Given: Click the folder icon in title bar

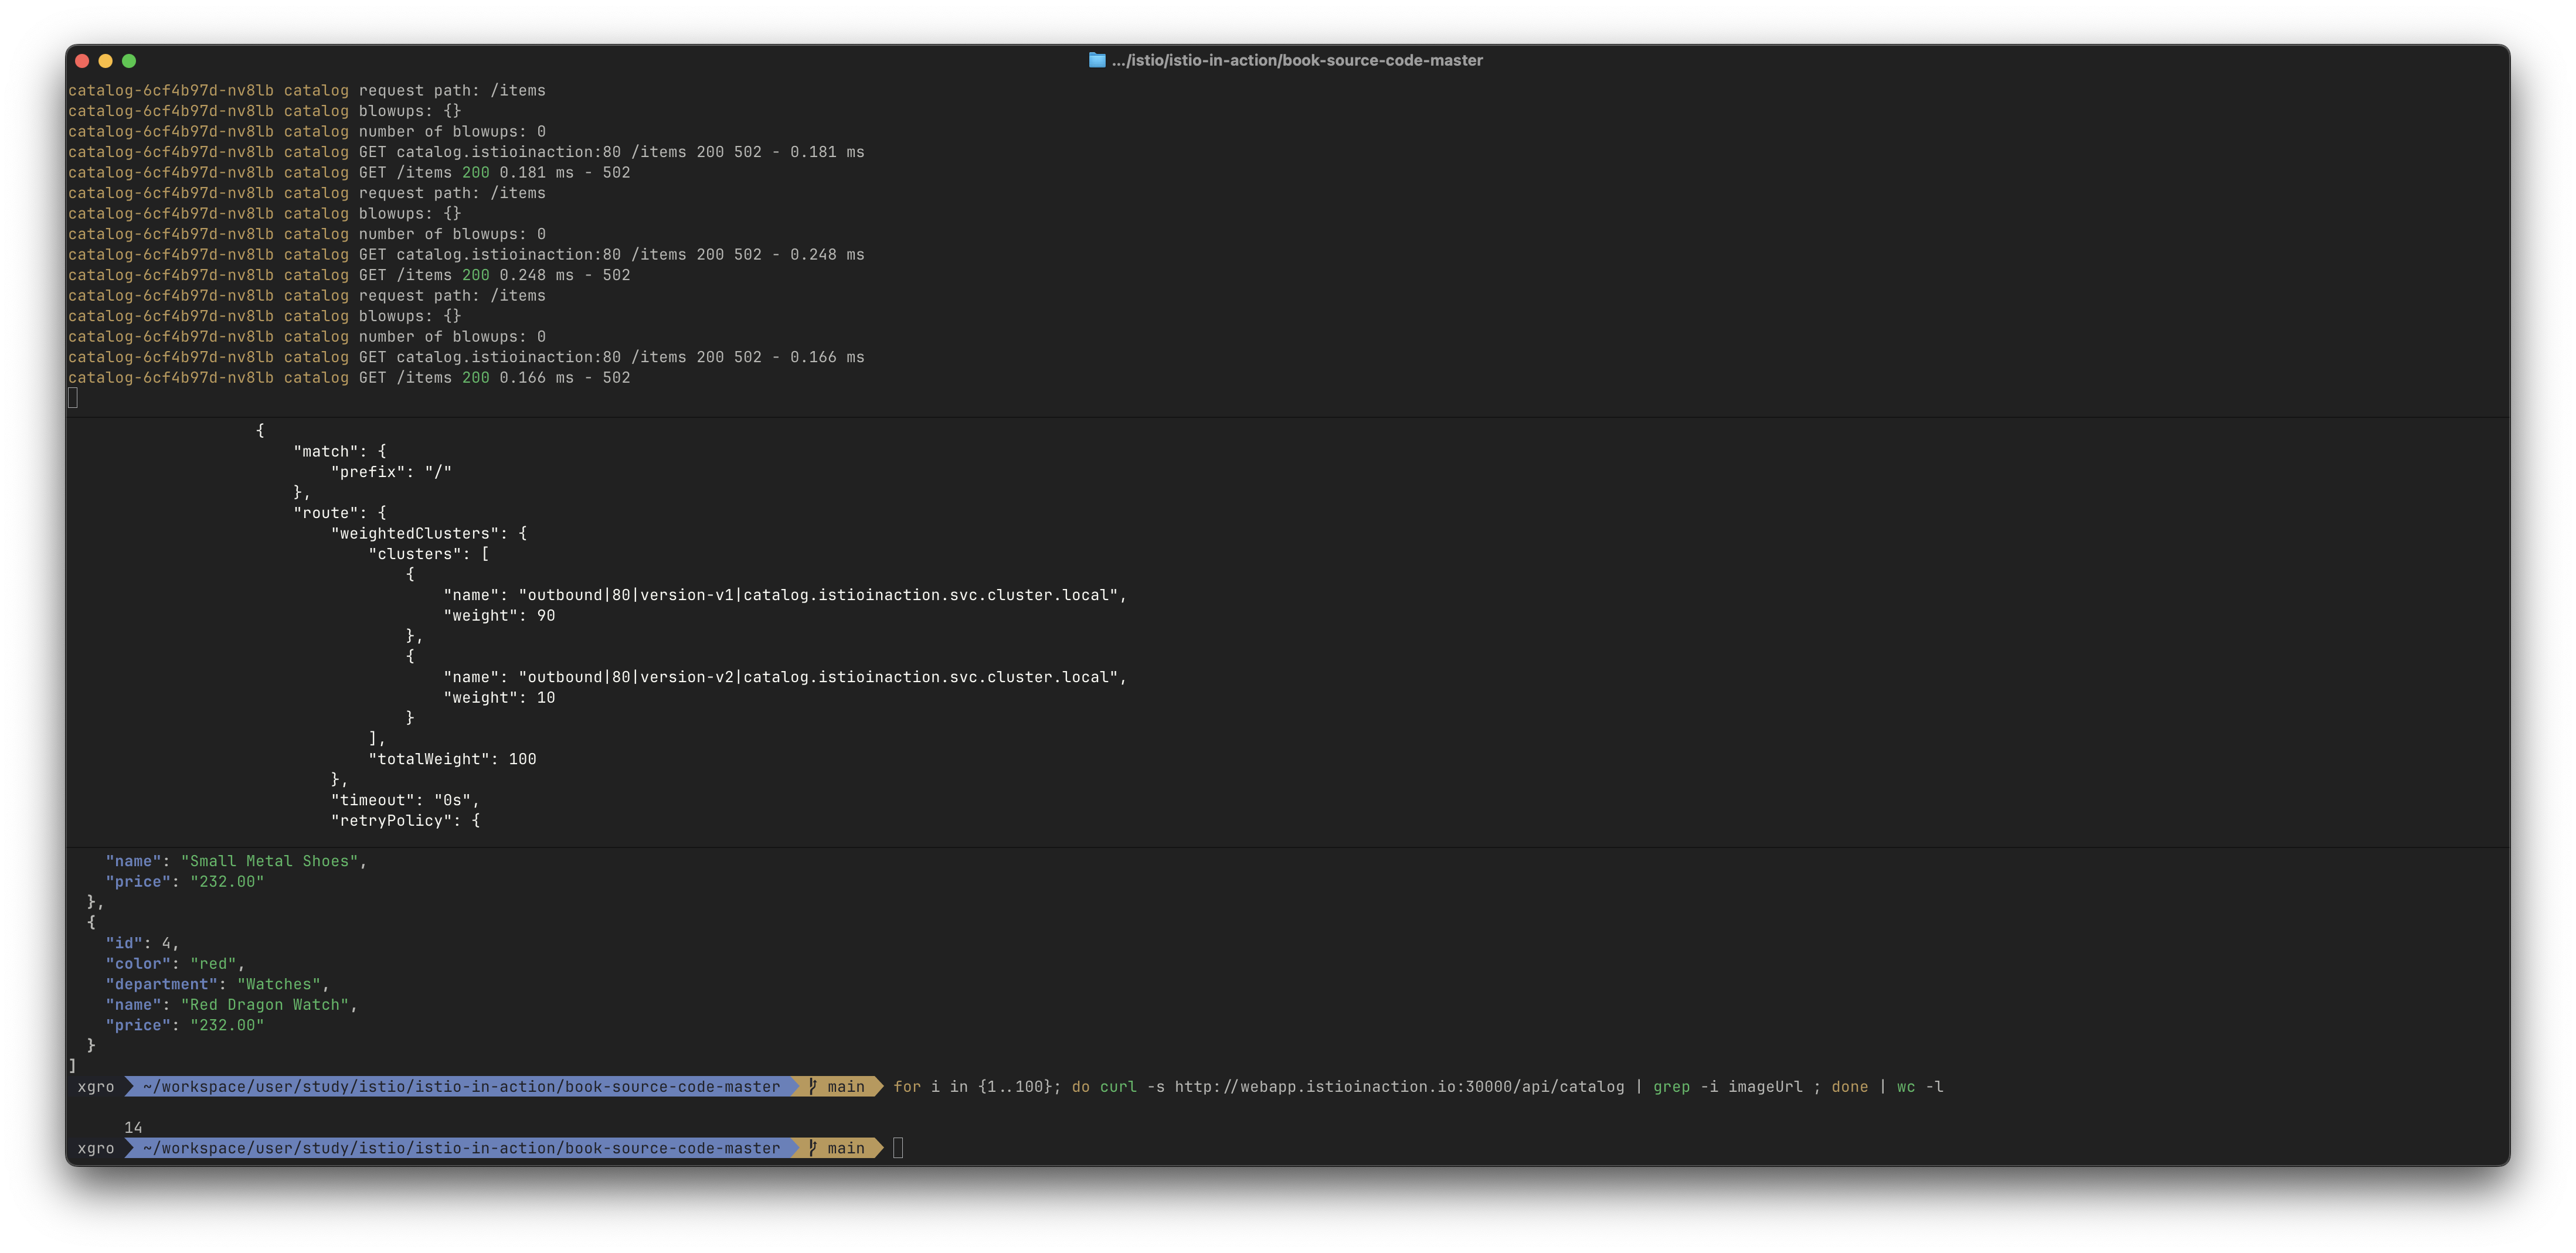Looking at the screenshot, I should pos(1097,60).
